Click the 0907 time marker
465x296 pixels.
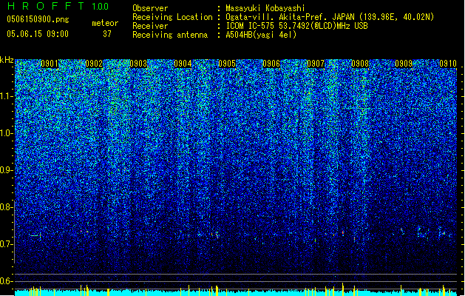316,64
